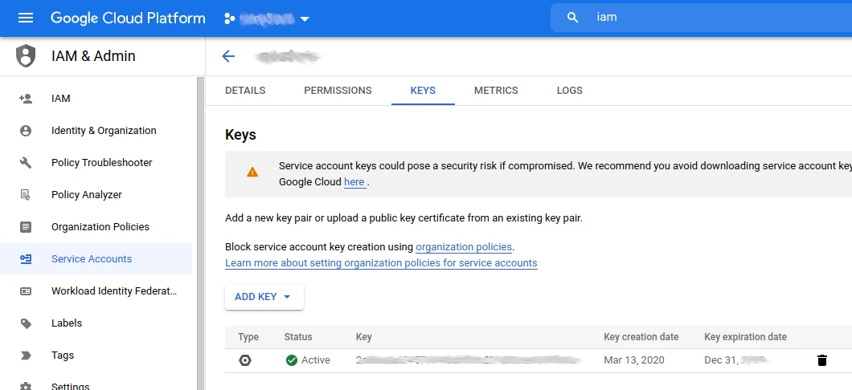Click the Identity & Organization person icon
Viewport: 852px width, 390px height.
[26, 131]
